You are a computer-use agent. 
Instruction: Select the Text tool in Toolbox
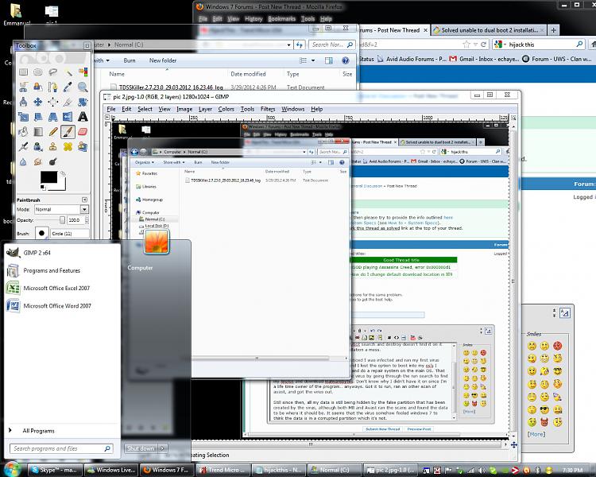[83, 117]
